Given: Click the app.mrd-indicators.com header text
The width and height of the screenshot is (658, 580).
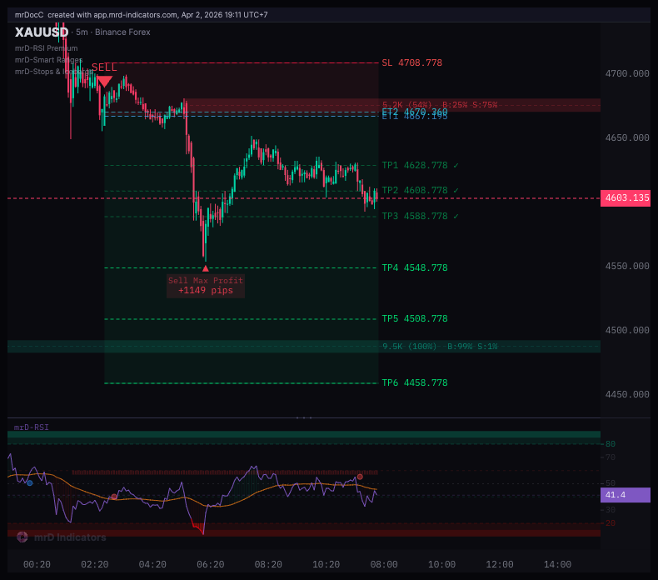Looking at the screenshot, I should 135,15.
